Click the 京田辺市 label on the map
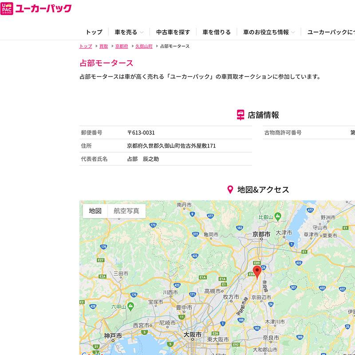The width and height of the screenshot is (355, 355). [x=261, y=297]
